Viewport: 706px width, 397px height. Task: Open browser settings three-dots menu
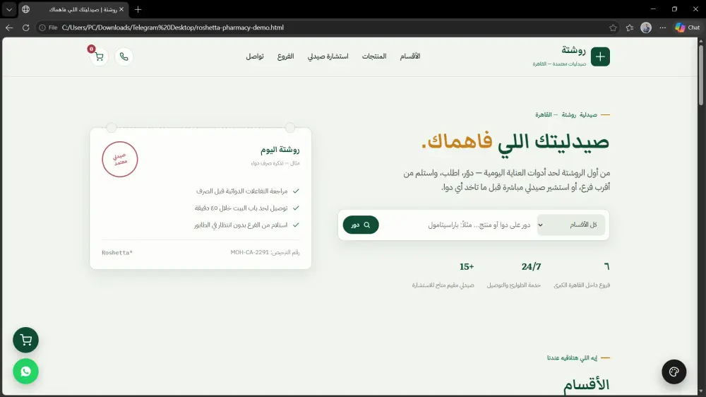coord(663,28)
